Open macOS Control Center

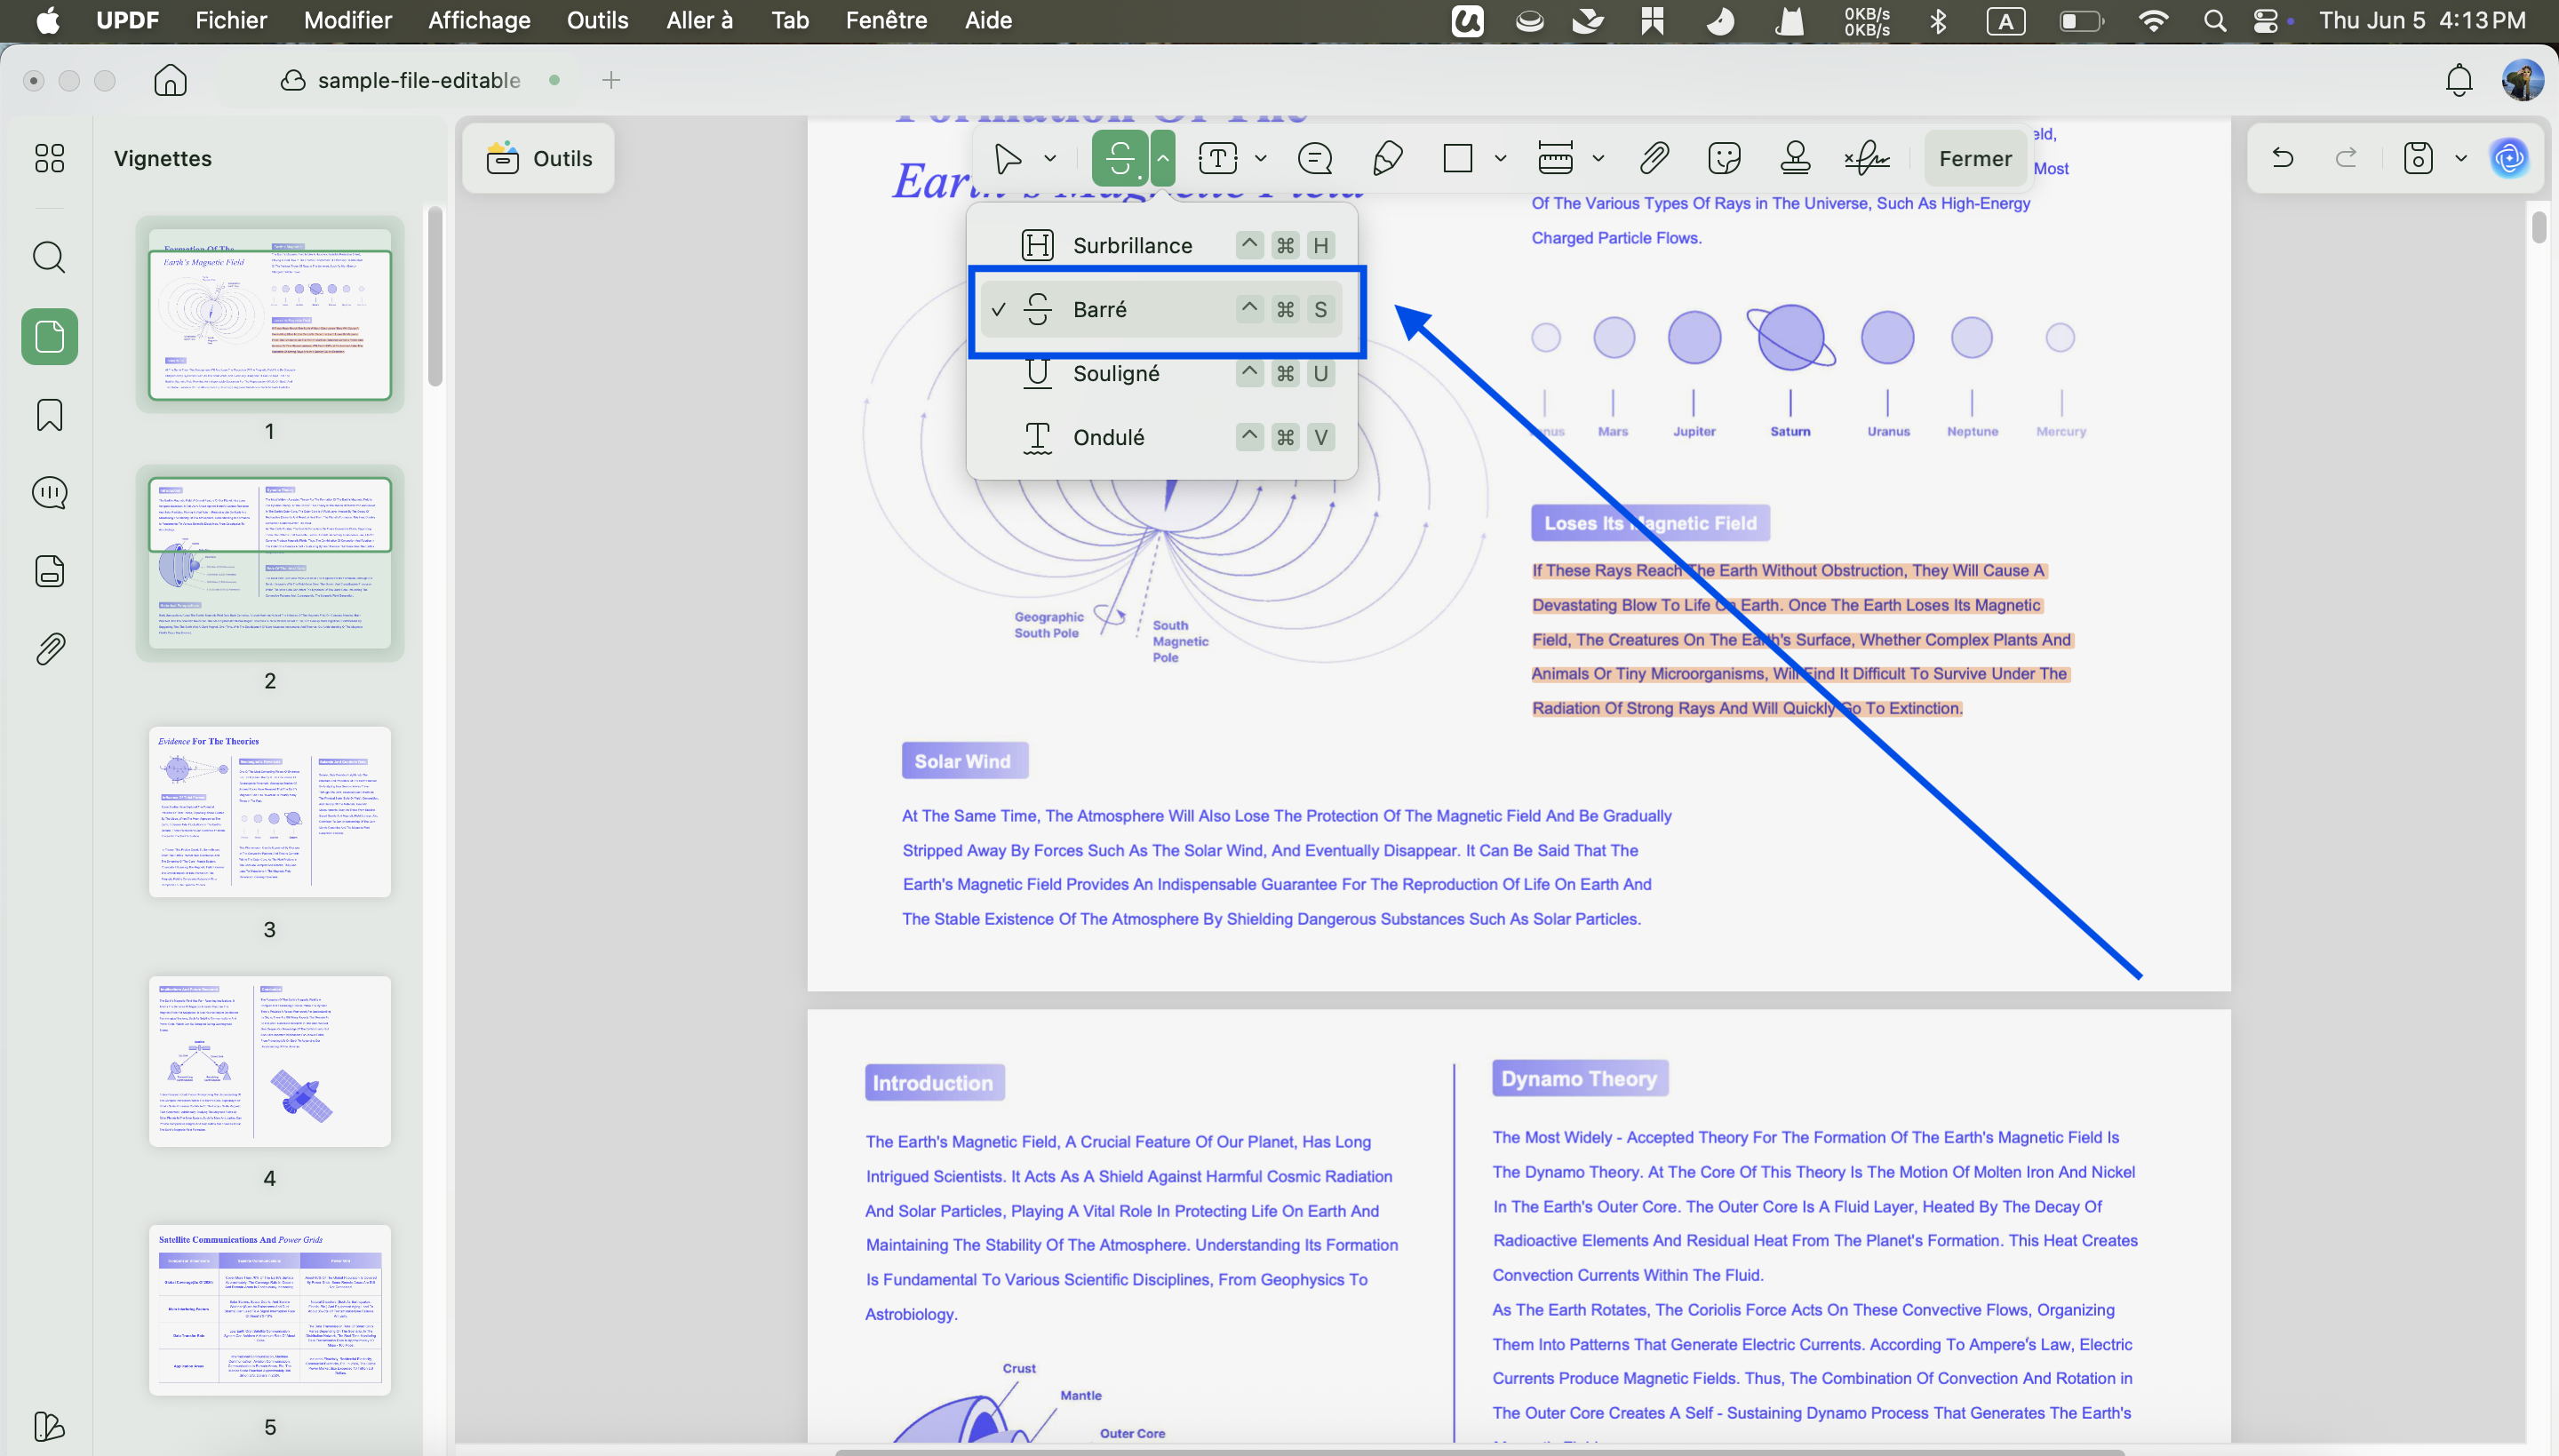[2266, 20]
